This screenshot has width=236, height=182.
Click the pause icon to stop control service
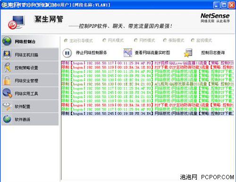click(x=67, y=53)
